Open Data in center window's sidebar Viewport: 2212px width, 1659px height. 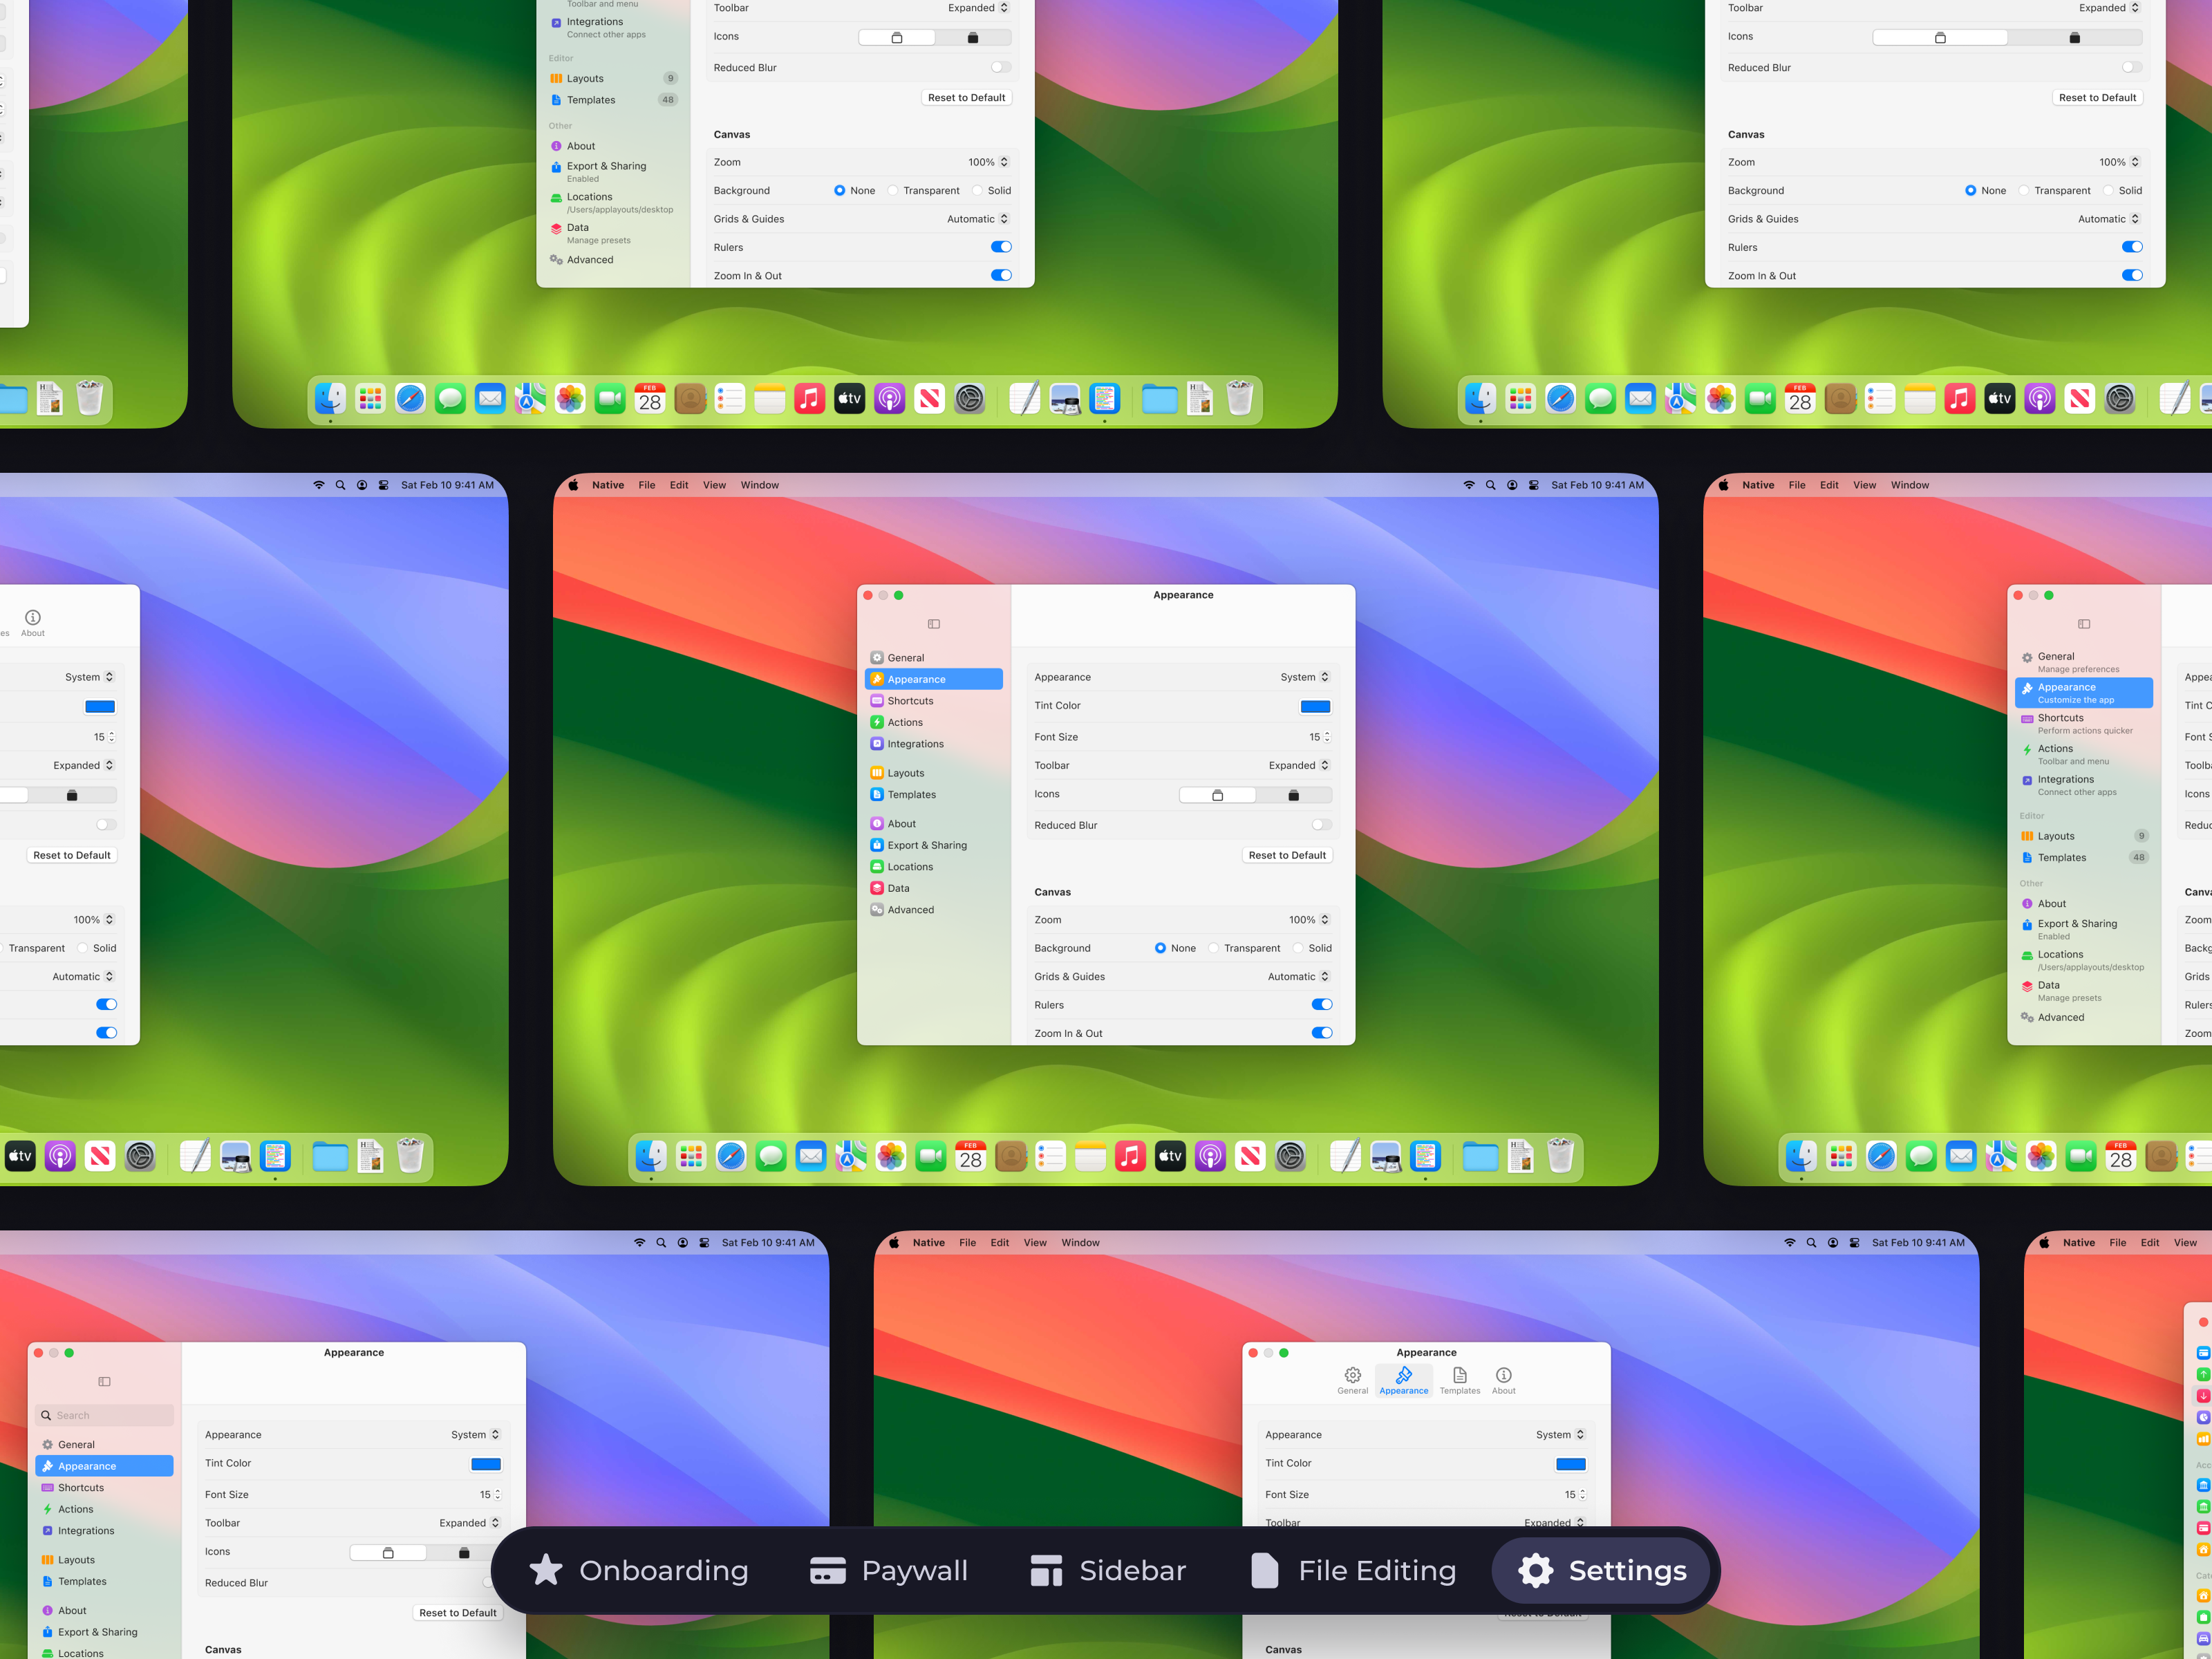point(933,888)
